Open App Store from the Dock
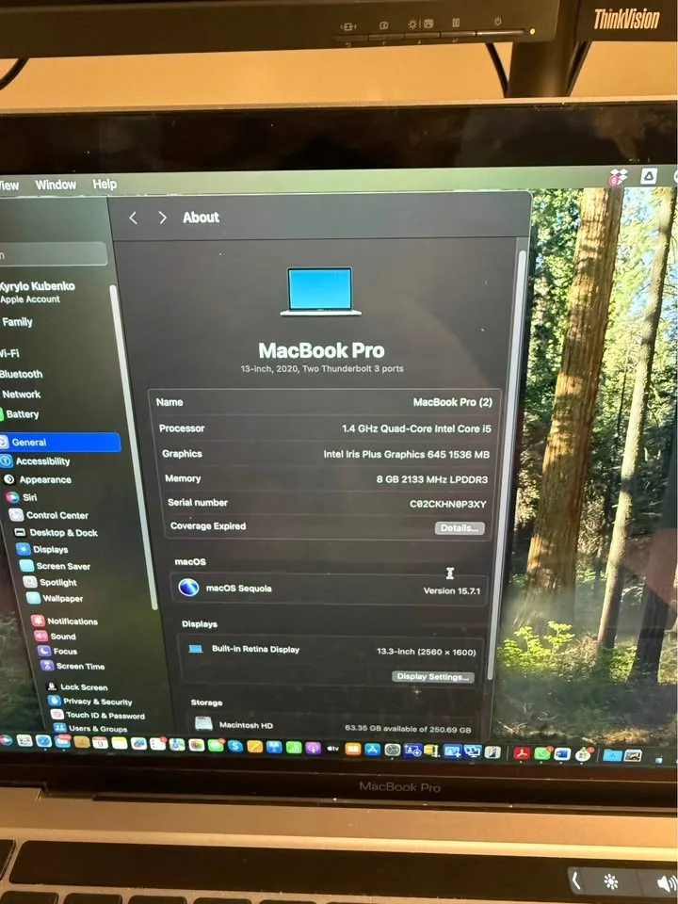Image resolution: width=678 pixels, height=904 pixels. tap(373, 750)
